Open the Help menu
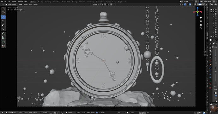 click(26, 2)
